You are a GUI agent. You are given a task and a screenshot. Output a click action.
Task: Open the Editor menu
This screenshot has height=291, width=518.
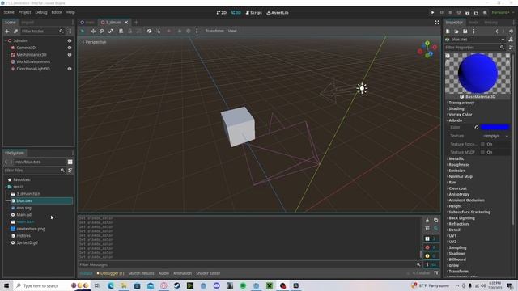[57, 12]
